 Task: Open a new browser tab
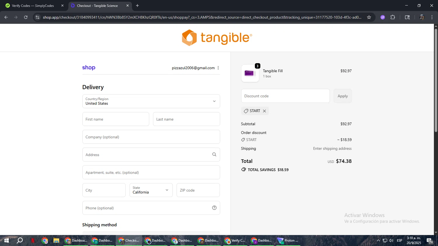pyautogui.click(x=138, y=6)
